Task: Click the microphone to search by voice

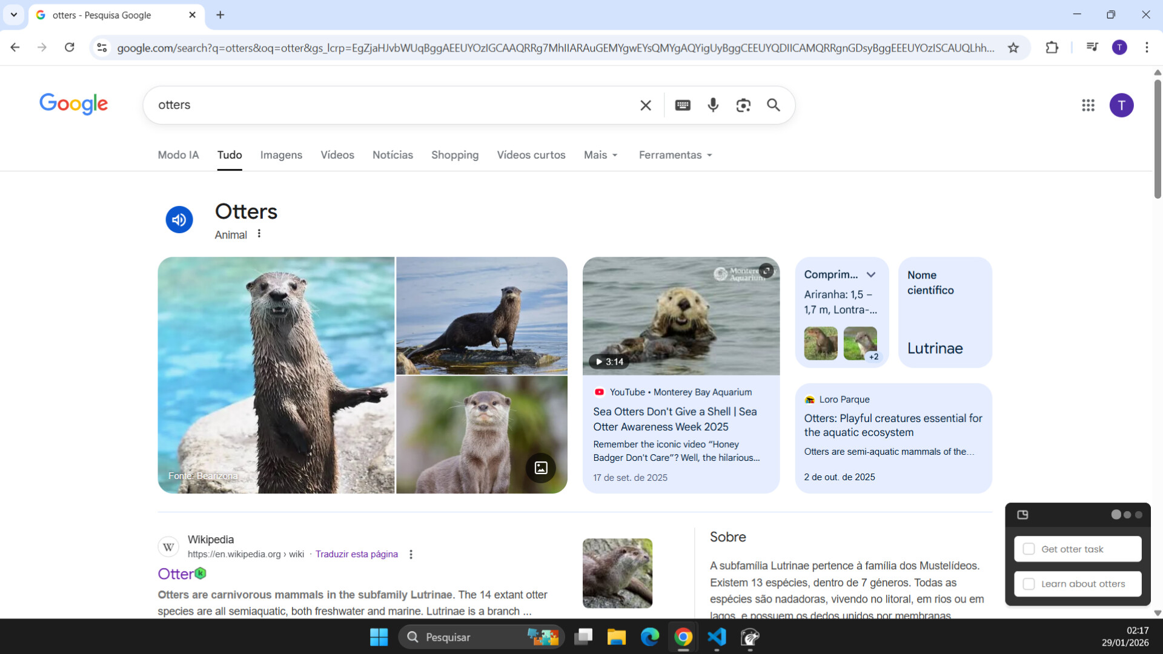Action: (x=713, y=105)
